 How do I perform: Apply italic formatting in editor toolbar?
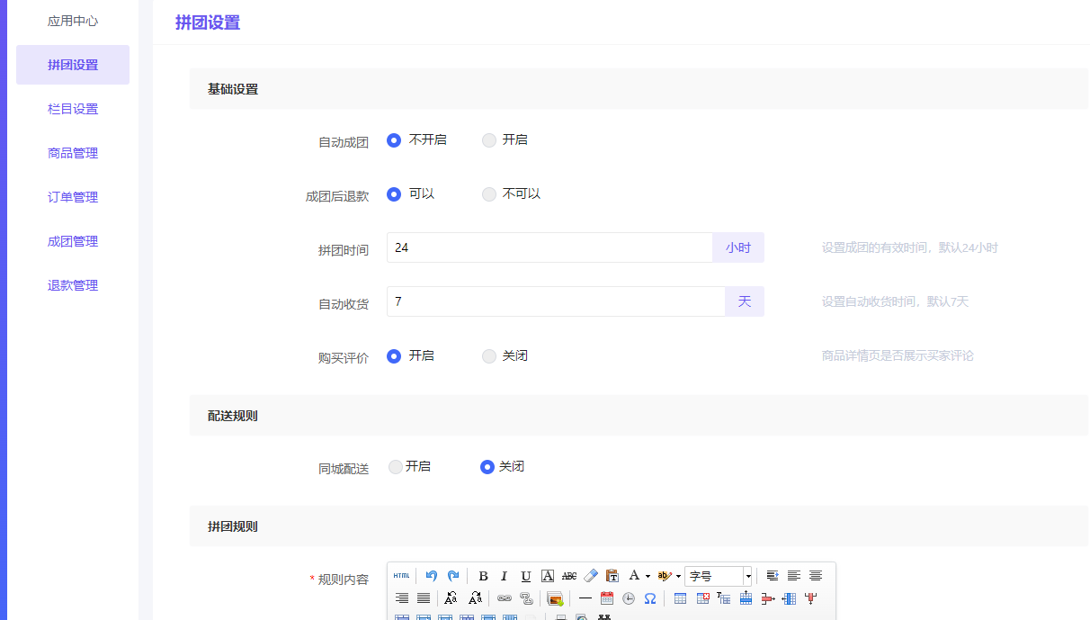(505, 576)
